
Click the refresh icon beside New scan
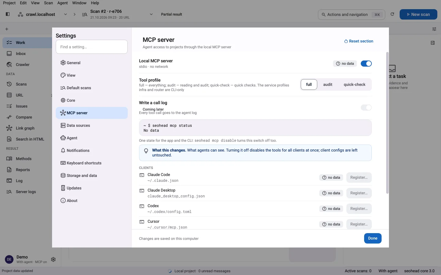[x=392, y=14]
